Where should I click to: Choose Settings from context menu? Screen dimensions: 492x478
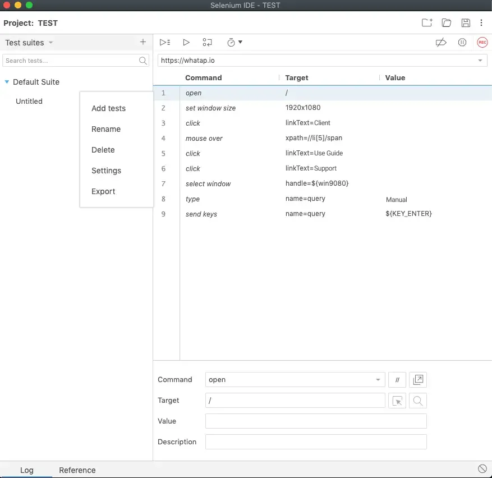click(107, 171)
